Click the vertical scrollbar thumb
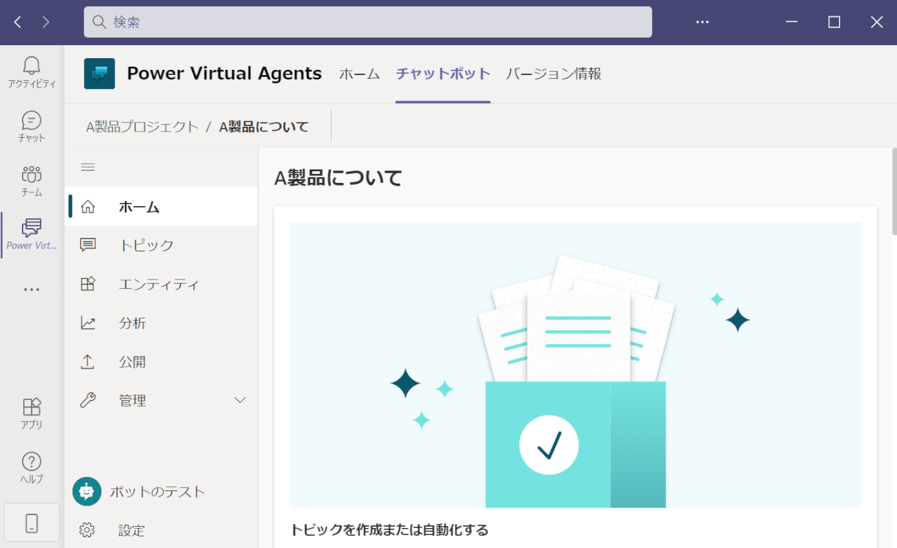This screenshot has height=548, width=897. point(894,192)
